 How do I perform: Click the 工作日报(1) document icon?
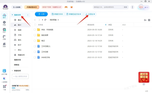click(x=39, y=46)
